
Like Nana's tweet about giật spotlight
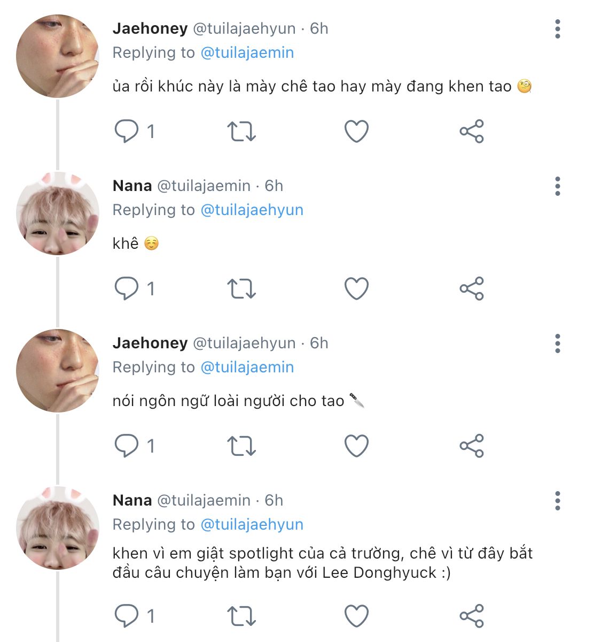coord(356,616)
